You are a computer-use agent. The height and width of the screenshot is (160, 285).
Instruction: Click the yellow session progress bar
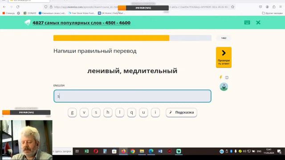tap(132, 38)
